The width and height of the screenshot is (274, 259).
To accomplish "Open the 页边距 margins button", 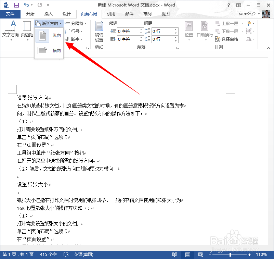I will coord(27,31).
